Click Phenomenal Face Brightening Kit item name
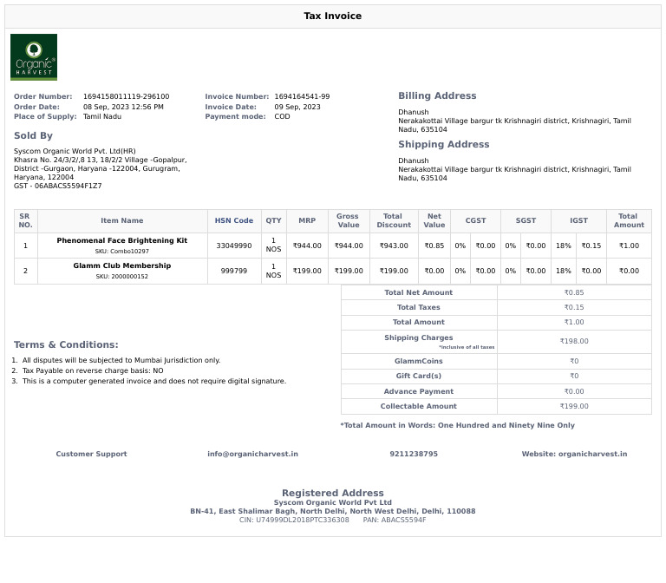The image size is (666, 583). [x=122, y=240]
